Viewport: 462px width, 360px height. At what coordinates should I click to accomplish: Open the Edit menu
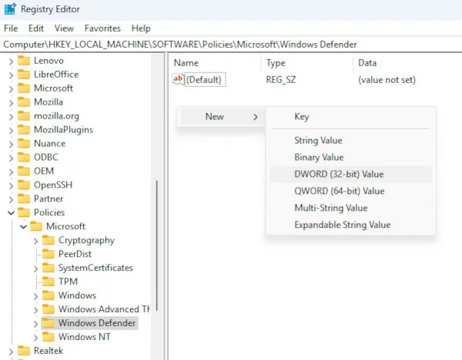click(x=36, y=28)
